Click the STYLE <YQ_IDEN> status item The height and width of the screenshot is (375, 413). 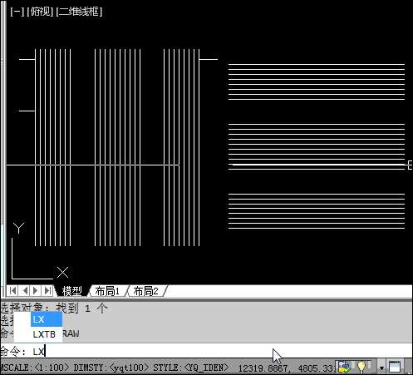click(191, 368)
